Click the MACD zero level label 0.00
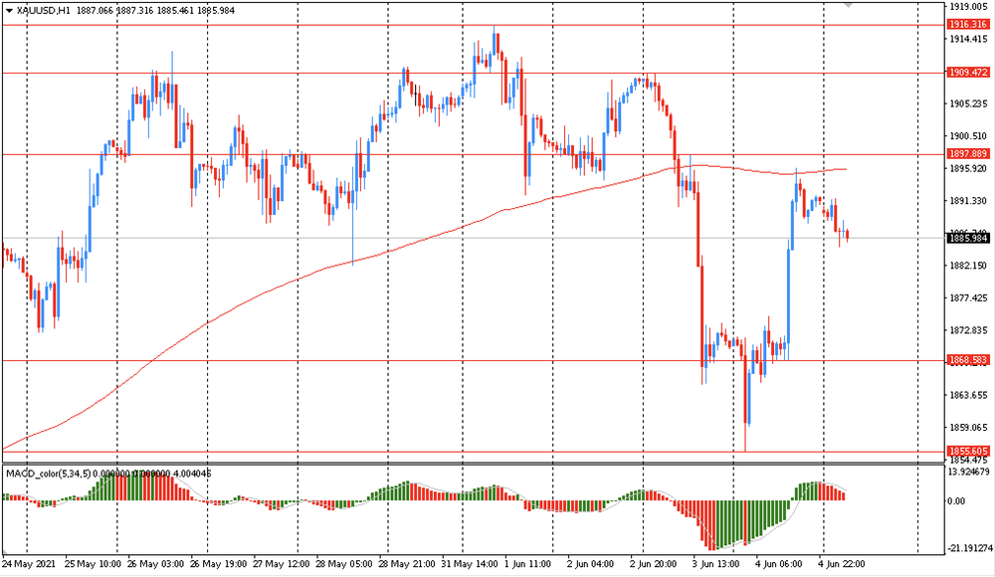Image resolution: width=995 pixels, height=577 pixels. (956, 501)
